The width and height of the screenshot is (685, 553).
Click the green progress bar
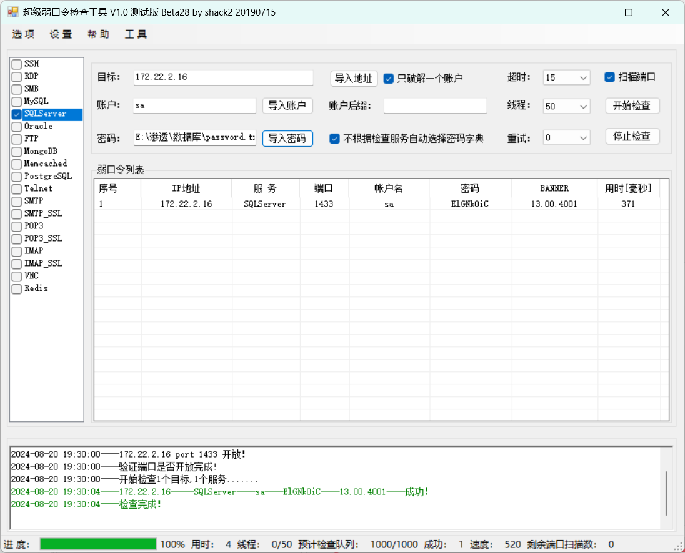(x=98, y=544)
